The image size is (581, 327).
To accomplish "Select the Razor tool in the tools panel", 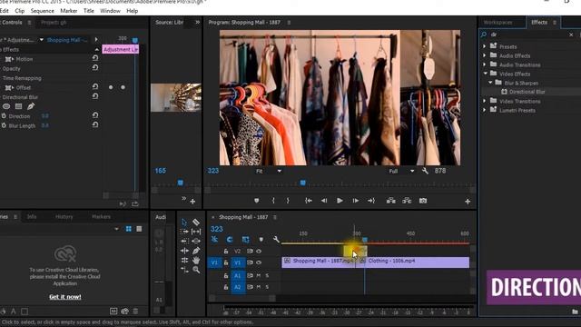I will [x=196, y=222].
